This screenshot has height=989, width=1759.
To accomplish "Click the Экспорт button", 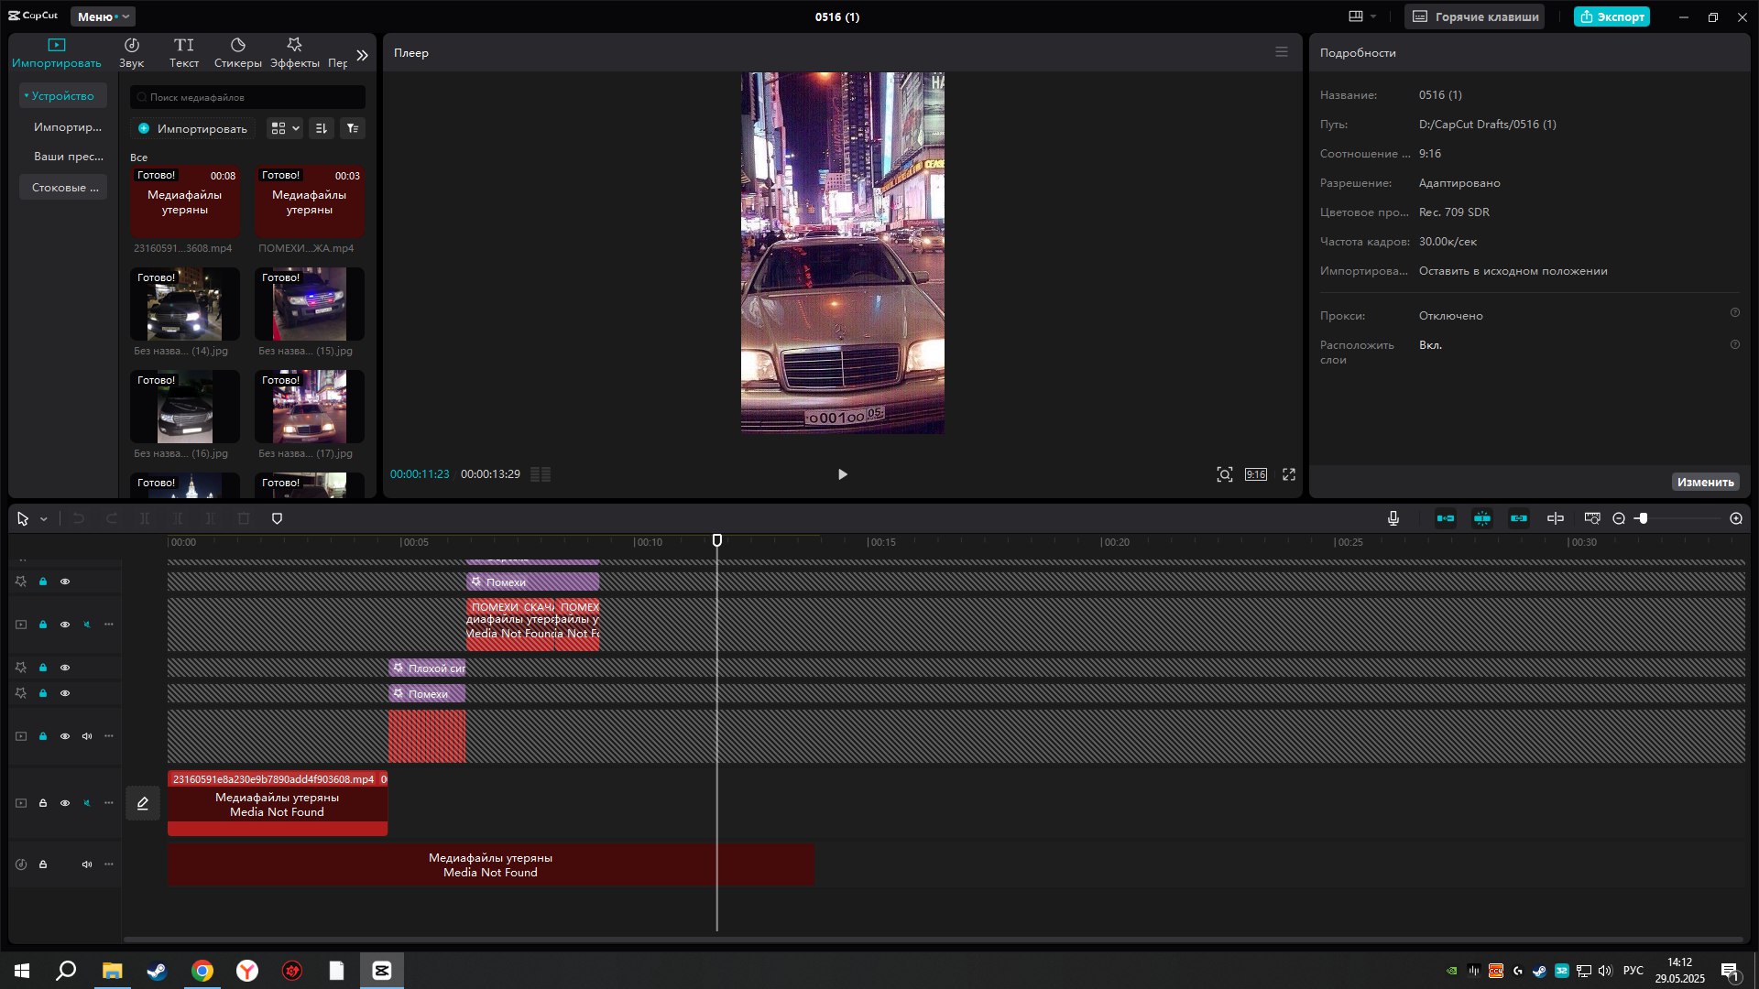I will (x=1612, y=16).
